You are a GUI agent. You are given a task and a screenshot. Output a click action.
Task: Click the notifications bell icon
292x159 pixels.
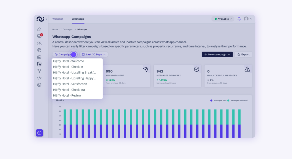(239, 19)
